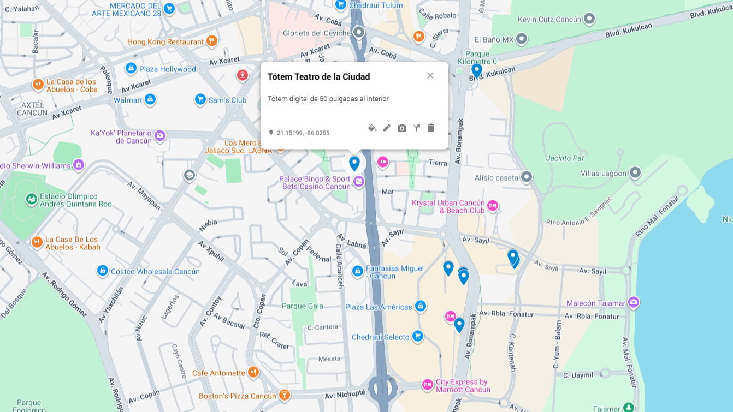This screenshot has height=412, width=733.
Task: Select Krystal Urban Cancún hotel pin
Action: point(493,206)
